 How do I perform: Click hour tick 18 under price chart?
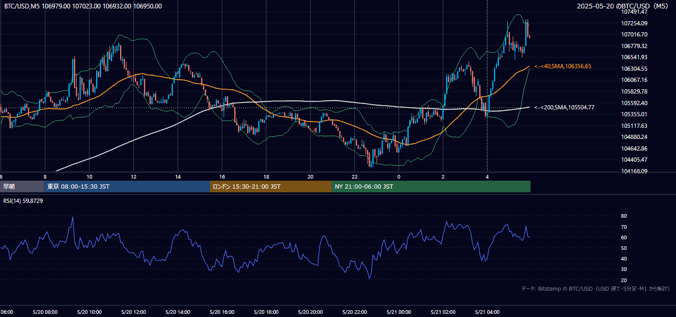[267, 176]
